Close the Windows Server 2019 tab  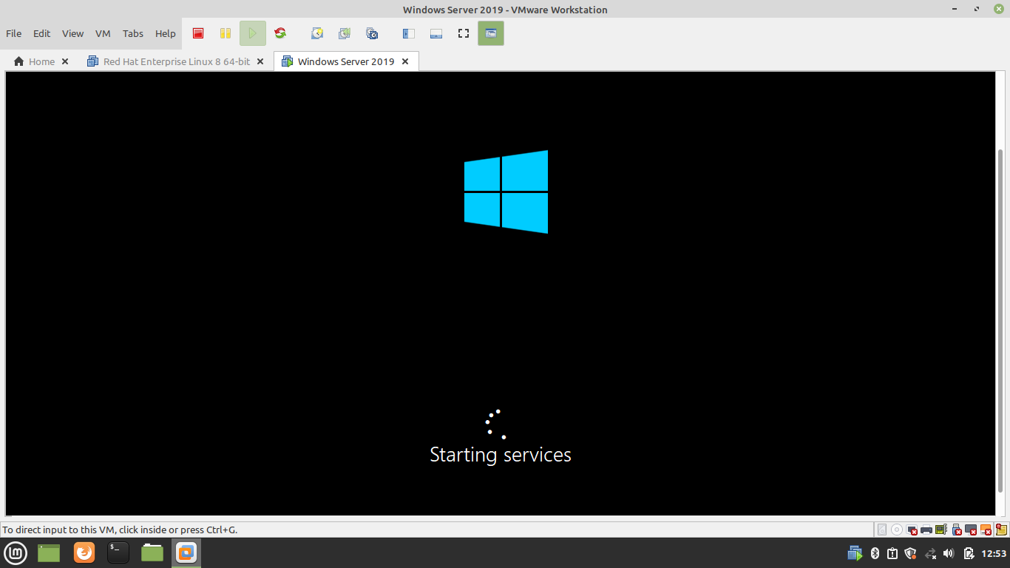tap(405, 61)
